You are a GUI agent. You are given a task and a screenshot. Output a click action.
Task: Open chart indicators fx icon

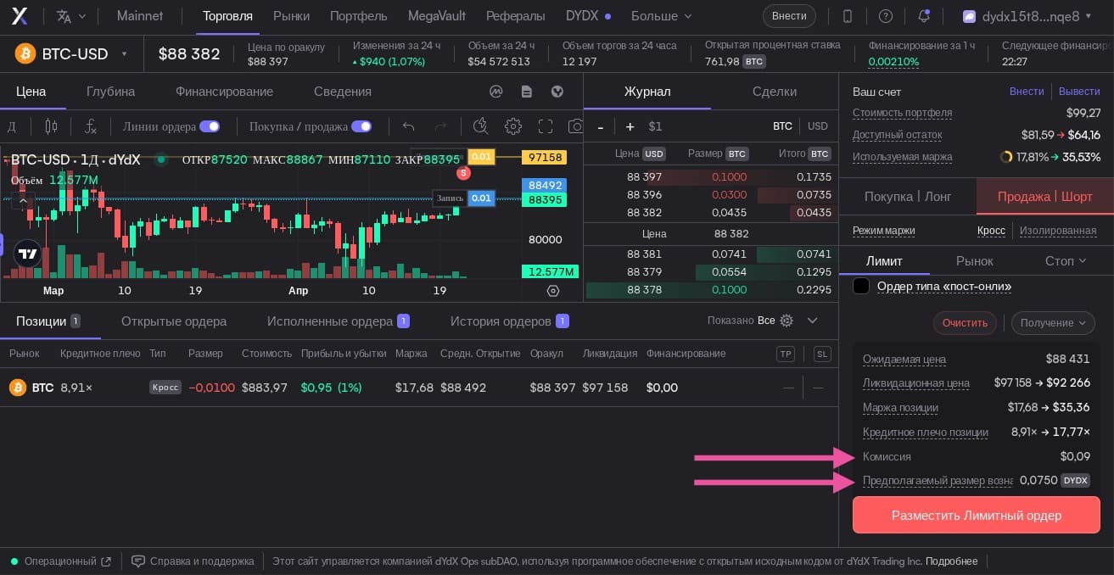click(90, 126)
